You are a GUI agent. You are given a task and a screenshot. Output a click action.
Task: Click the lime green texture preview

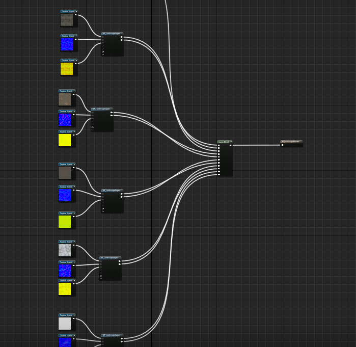coord(65,222)
